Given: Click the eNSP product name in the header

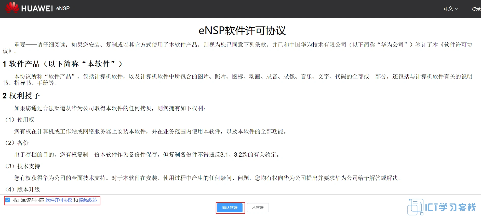Looking at the screenshot, I should (x=63, y=8).
